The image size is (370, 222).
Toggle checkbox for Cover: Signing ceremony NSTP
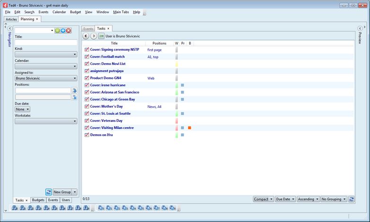coord(87,49)
